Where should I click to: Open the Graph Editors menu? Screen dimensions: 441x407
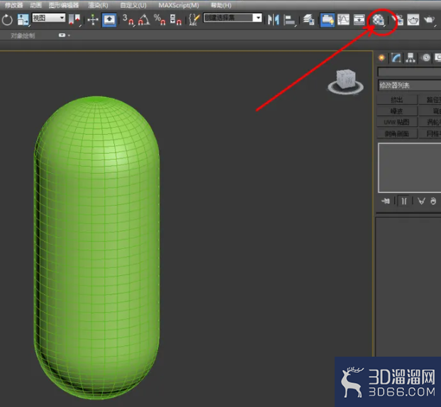(x=64, y=5)
